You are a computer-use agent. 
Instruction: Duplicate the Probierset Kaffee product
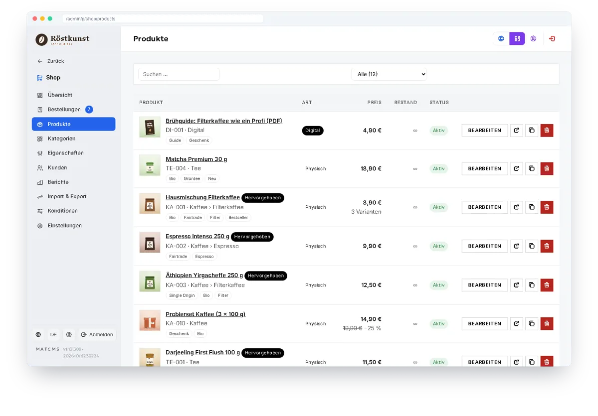531,323
